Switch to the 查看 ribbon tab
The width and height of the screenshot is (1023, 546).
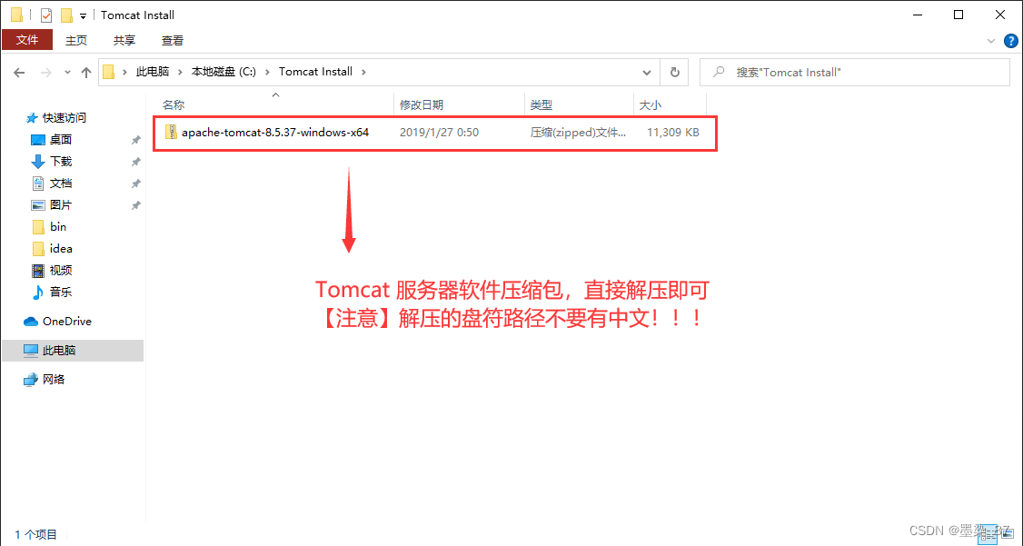173,40
